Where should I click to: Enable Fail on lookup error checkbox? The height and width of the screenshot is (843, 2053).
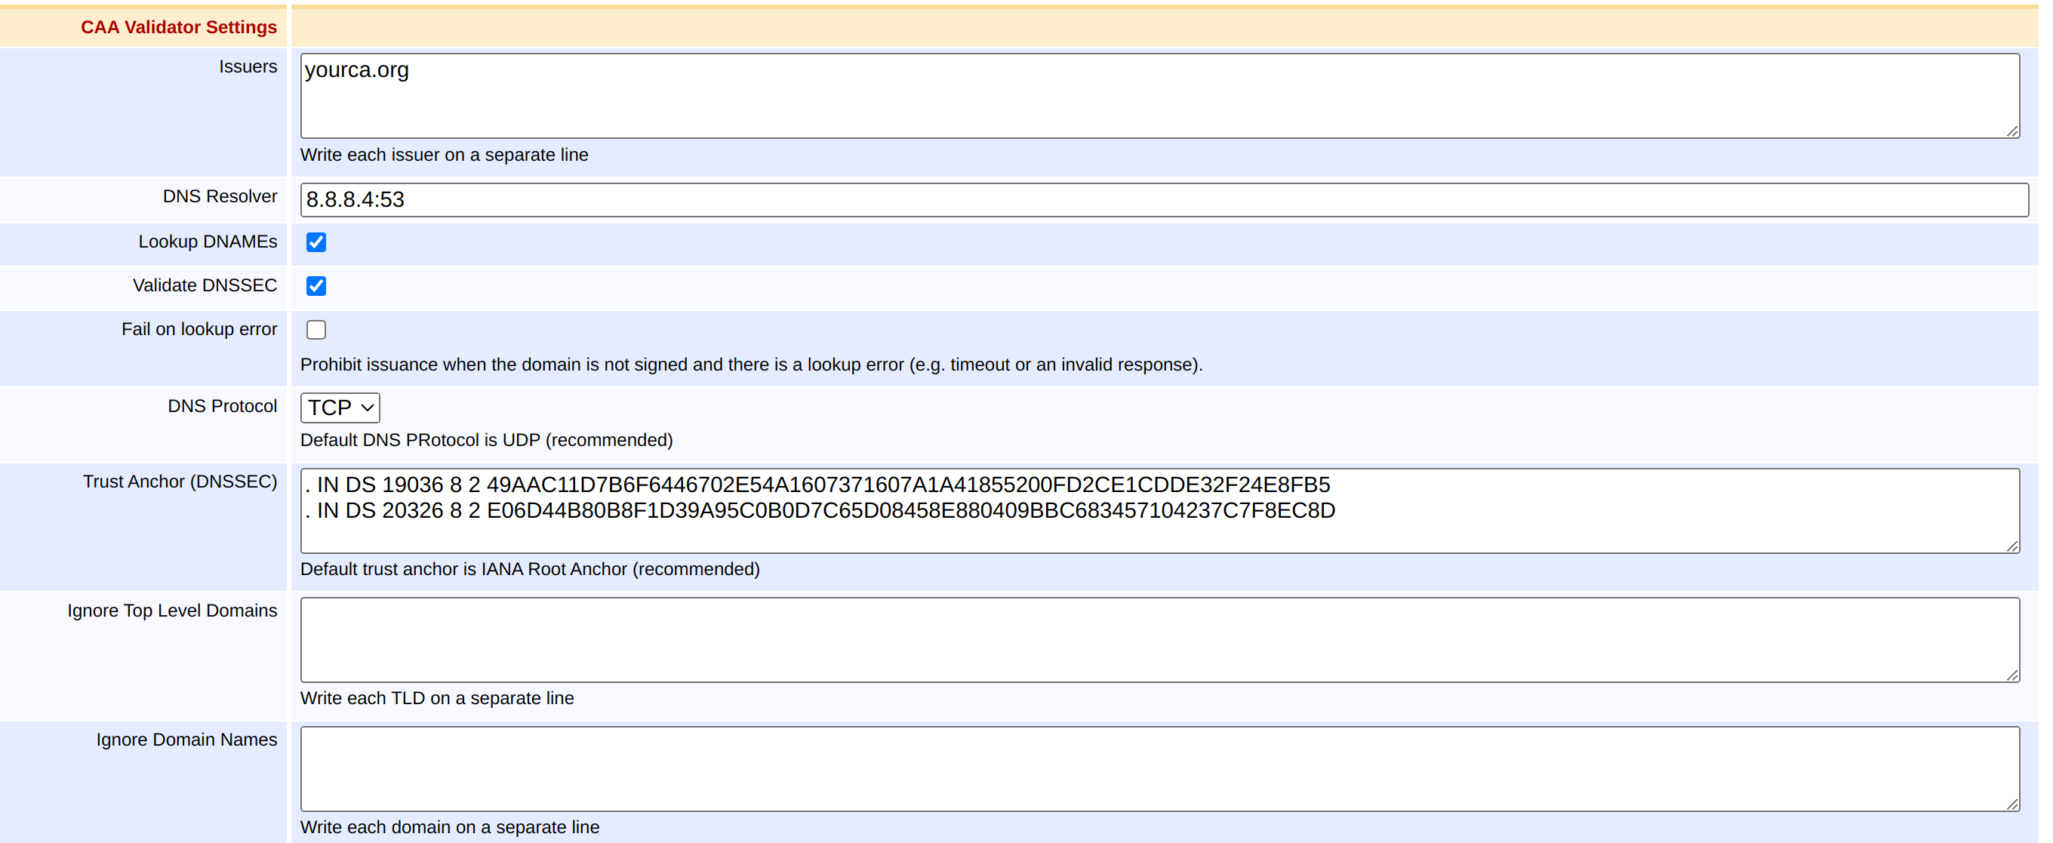pyautogui.click(x=316, y=330)
